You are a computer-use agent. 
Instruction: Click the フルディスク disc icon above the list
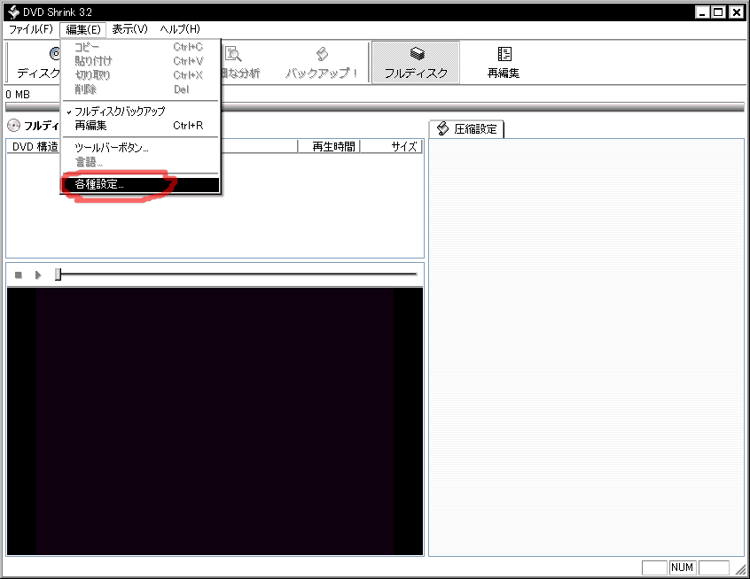(14, 126)
